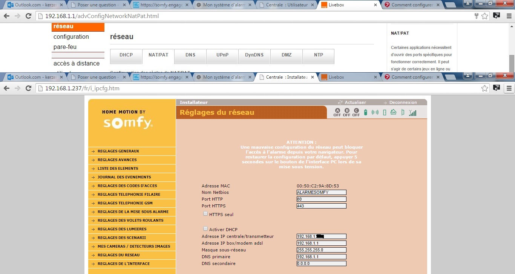Click the green battery status icon
515x274 pixels.
click(365, 113)
